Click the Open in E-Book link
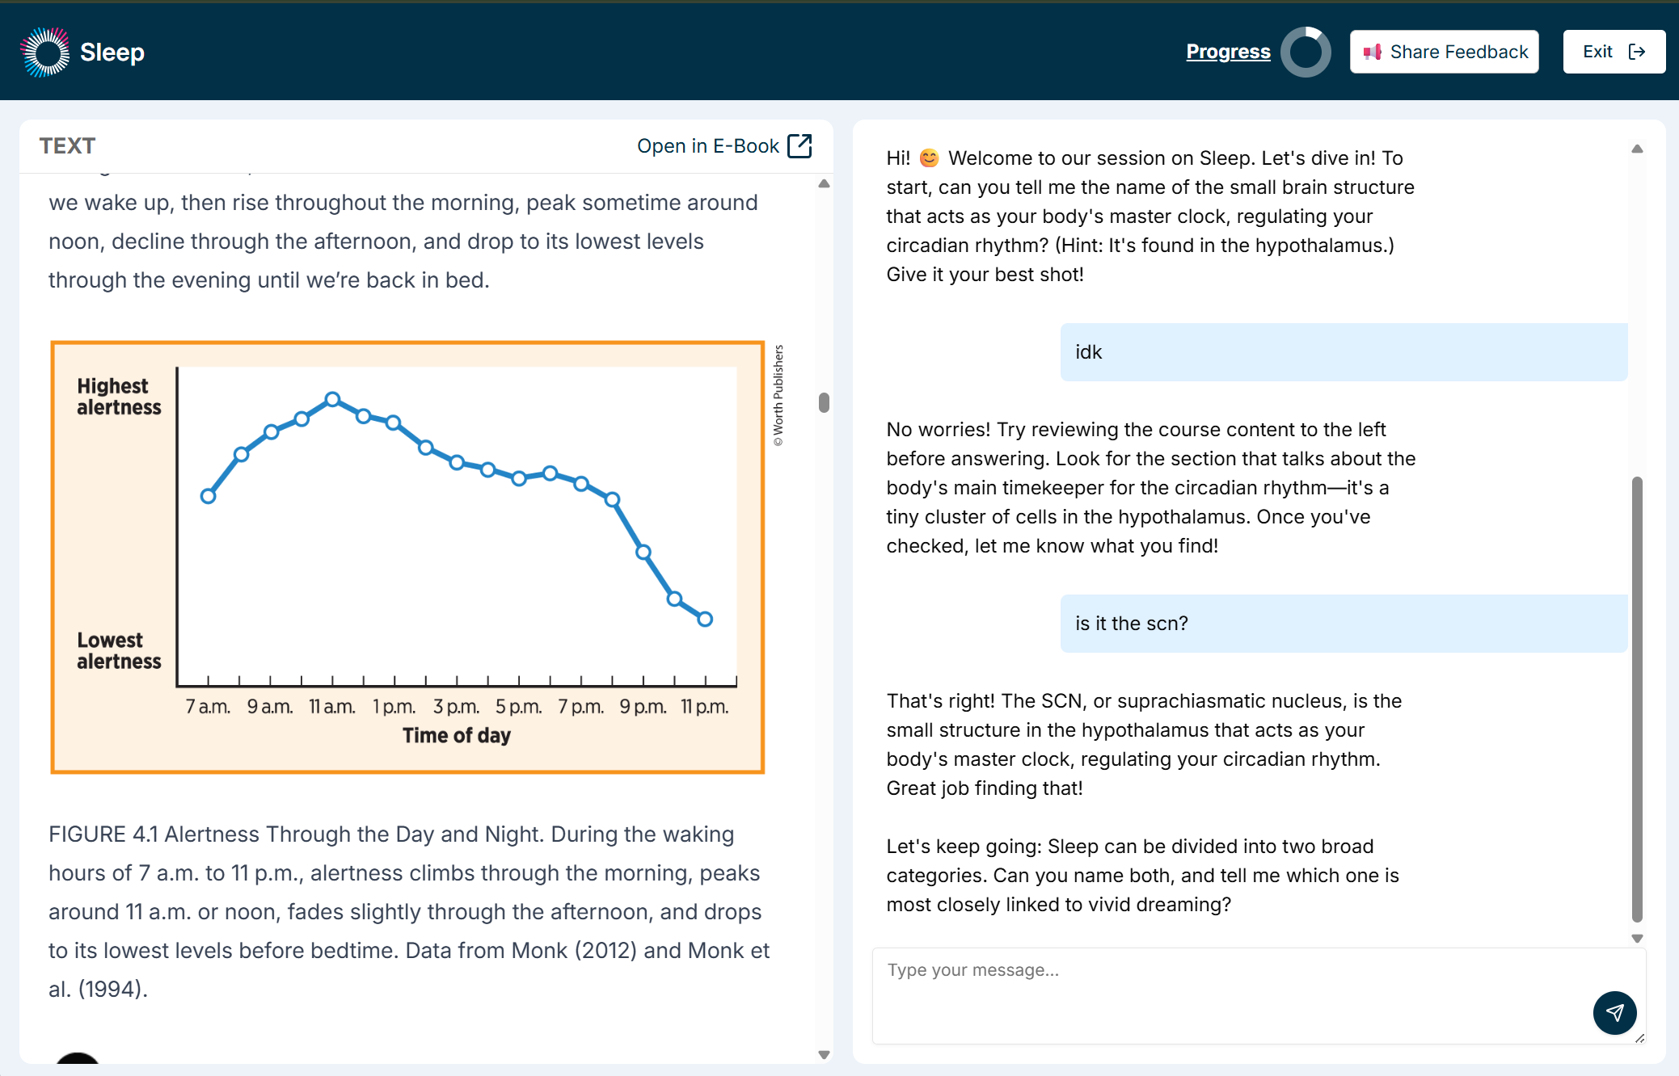The height and width of the screenshot is (1076, 1679). click(708, 145)
